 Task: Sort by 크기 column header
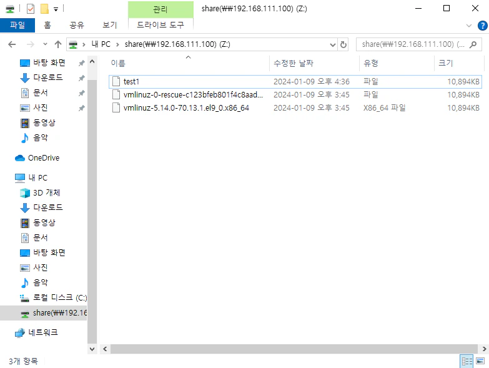click(459, 63)
